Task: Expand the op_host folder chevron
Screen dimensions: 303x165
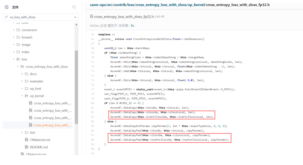Action: 22,88
